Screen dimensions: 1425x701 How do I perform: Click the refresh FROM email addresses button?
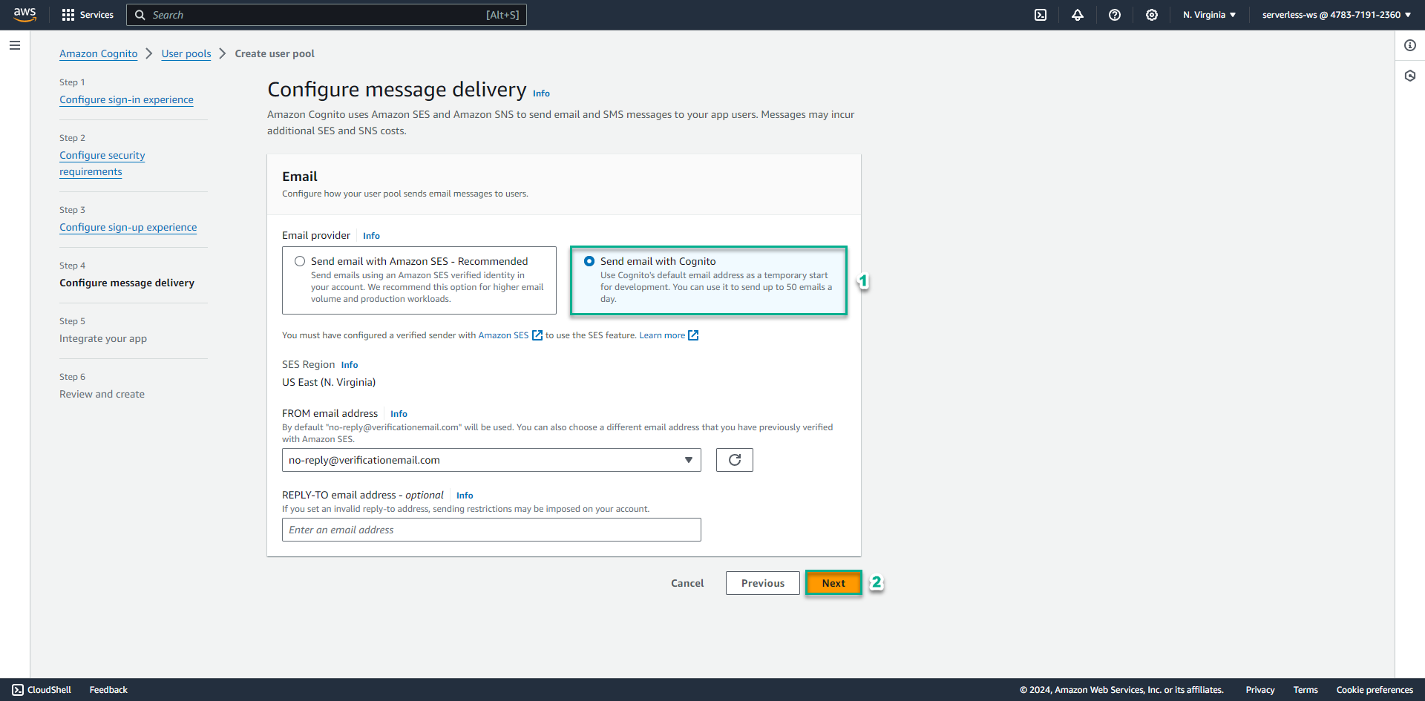(735, 460)
